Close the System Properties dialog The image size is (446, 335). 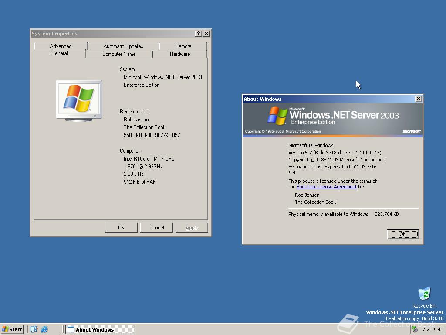point(206,33)
